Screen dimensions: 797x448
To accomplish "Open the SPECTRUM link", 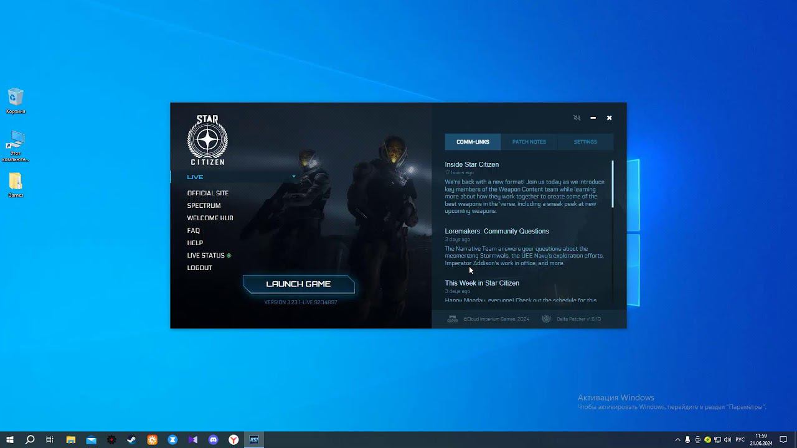I will pyautogui.click(x=204, y=205).
